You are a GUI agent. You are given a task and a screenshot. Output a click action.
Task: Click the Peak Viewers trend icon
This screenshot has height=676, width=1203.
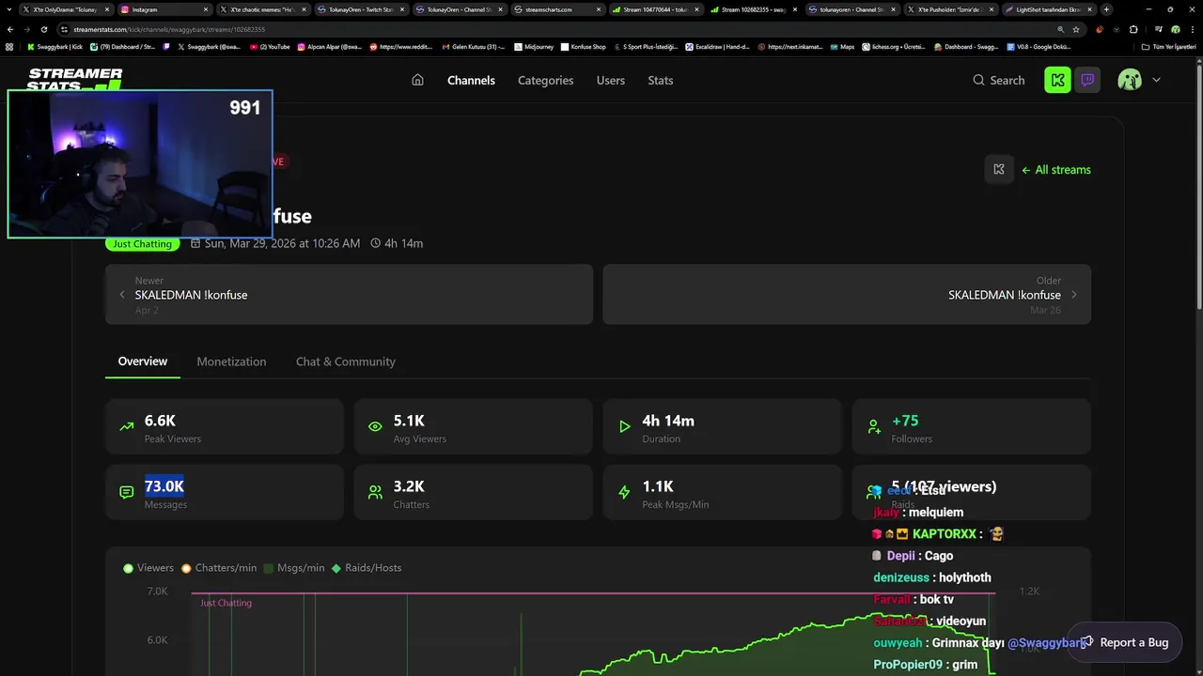pyautogui.click(x=126, y=426)
